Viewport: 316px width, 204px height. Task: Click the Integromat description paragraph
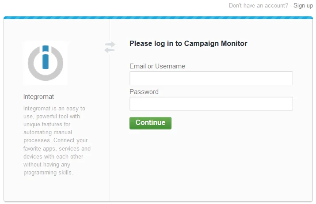57,140
